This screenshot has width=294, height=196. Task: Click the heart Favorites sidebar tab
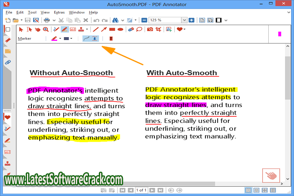[7, 118]
